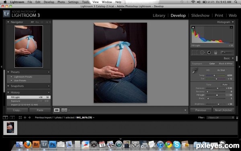Open iTunes from the Dock
Viewport: 241px width, 151px height.
click(x=160, y=145)
